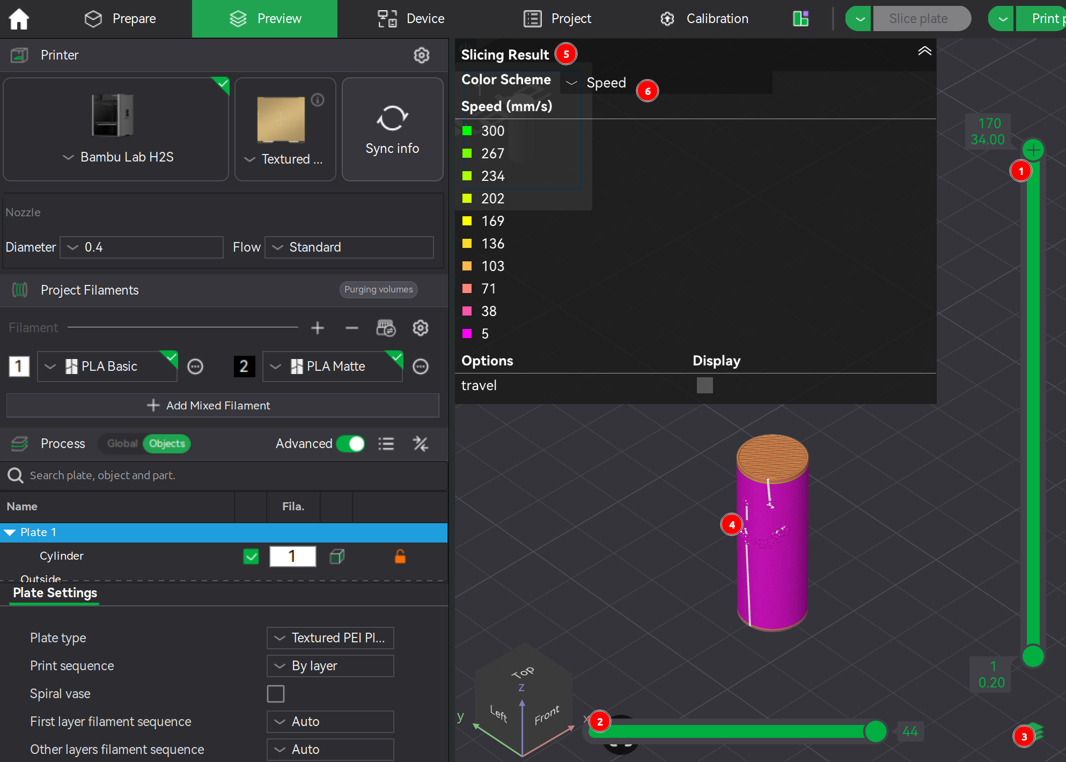Open Color Scheme Speed dropdown

[665, 83]
